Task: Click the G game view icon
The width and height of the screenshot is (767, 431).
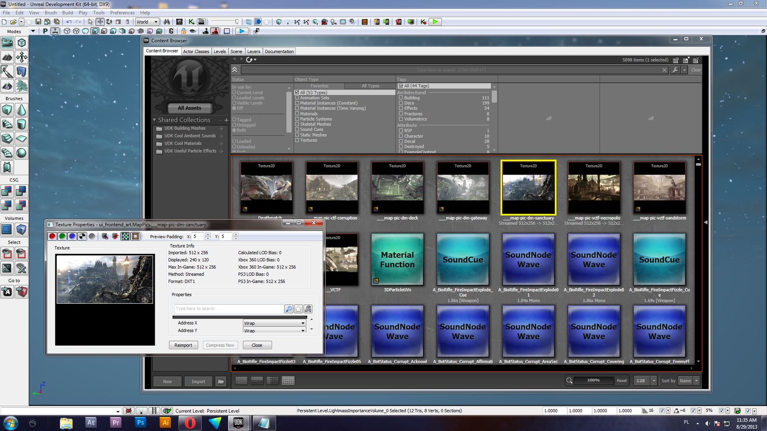Action: pos(171,31)
